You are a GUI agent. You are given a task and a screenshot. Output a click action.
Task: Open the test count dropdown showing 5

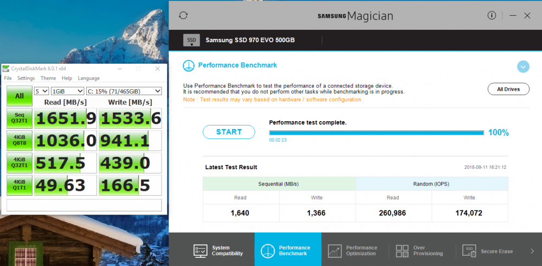(42, 91)
